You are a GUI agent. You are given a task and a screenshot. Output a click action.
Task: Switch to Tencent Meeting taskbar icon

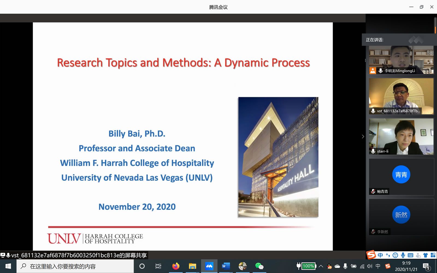pos(209,266)
